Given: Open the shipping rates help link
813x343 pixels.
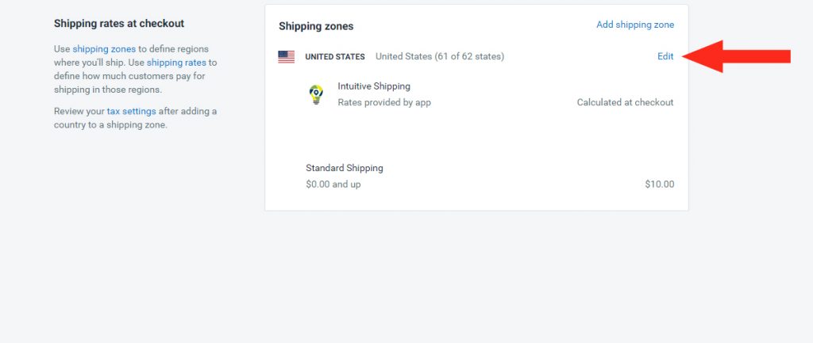Looking at the screenshot, I should click(176, 63).
